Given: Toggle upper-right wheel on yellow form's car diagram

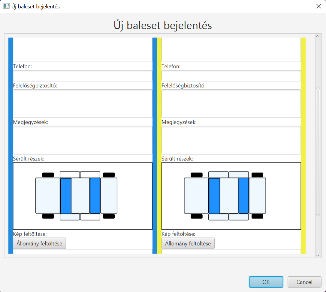Looking at the screenshot, I should pos(257,175).
